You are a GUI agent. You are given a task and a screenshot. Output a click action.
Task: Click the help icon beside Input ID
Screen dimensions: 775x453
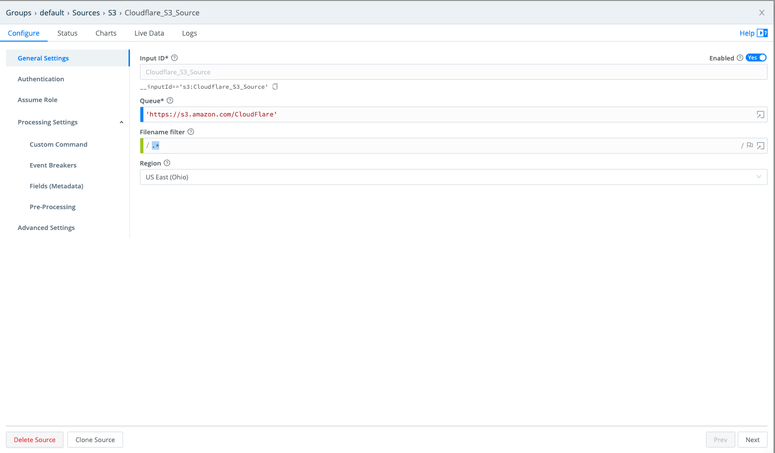(x=174, y=58)
